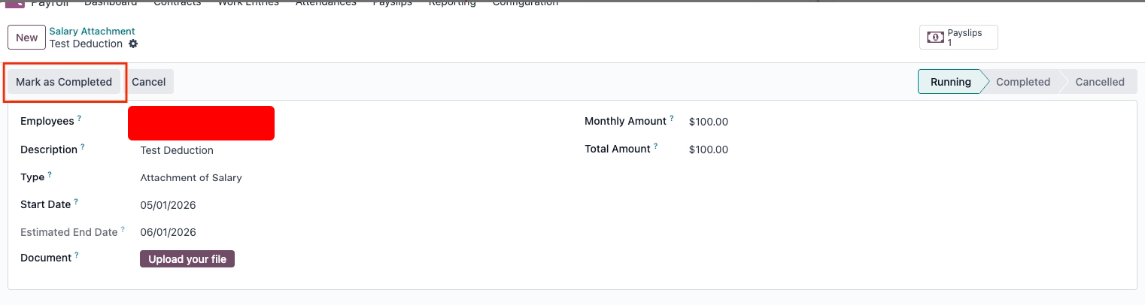1145x305 pixels.
Task: Click the help icon beside Total Amount
Action: 656,146
